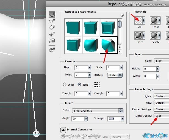The image size is (169, 140).
Task: Select the 3D slide mesh tool
Action: coord(52,34)
